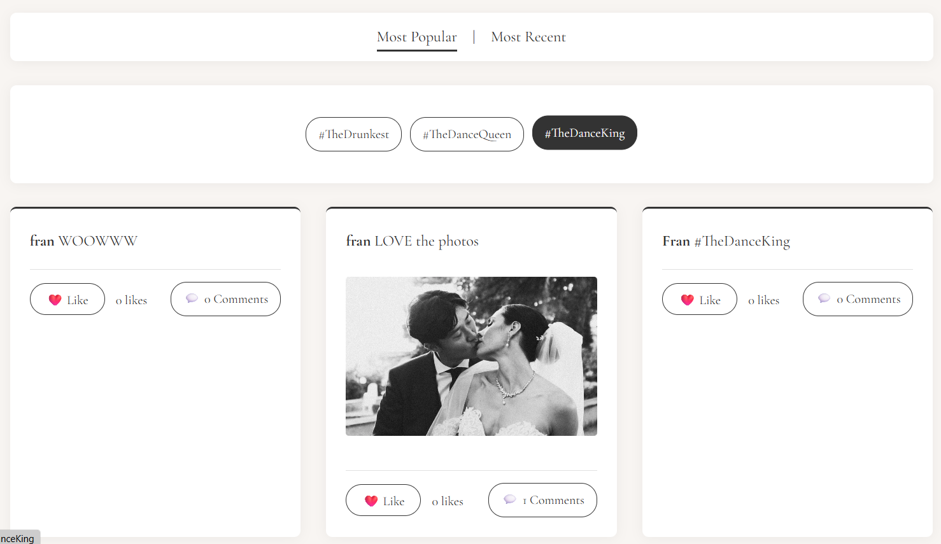Filter posts by #TheDrunkest hashtag
The height and width of the screenshot is (544, 941).
[353, 134]
